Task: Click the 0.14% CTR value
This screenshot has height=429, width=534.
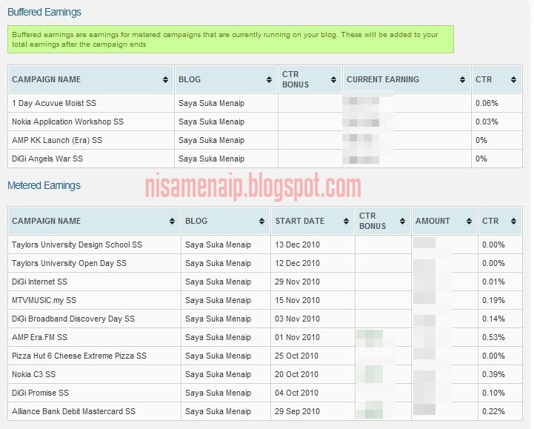Action: pos(493,319)
